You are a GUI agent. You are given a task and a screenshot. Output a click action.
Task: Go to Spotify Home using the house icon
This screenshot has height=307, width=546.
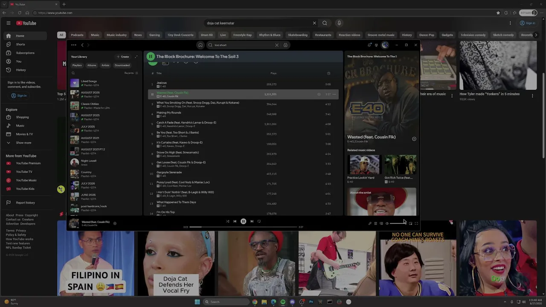click(200, 45)
